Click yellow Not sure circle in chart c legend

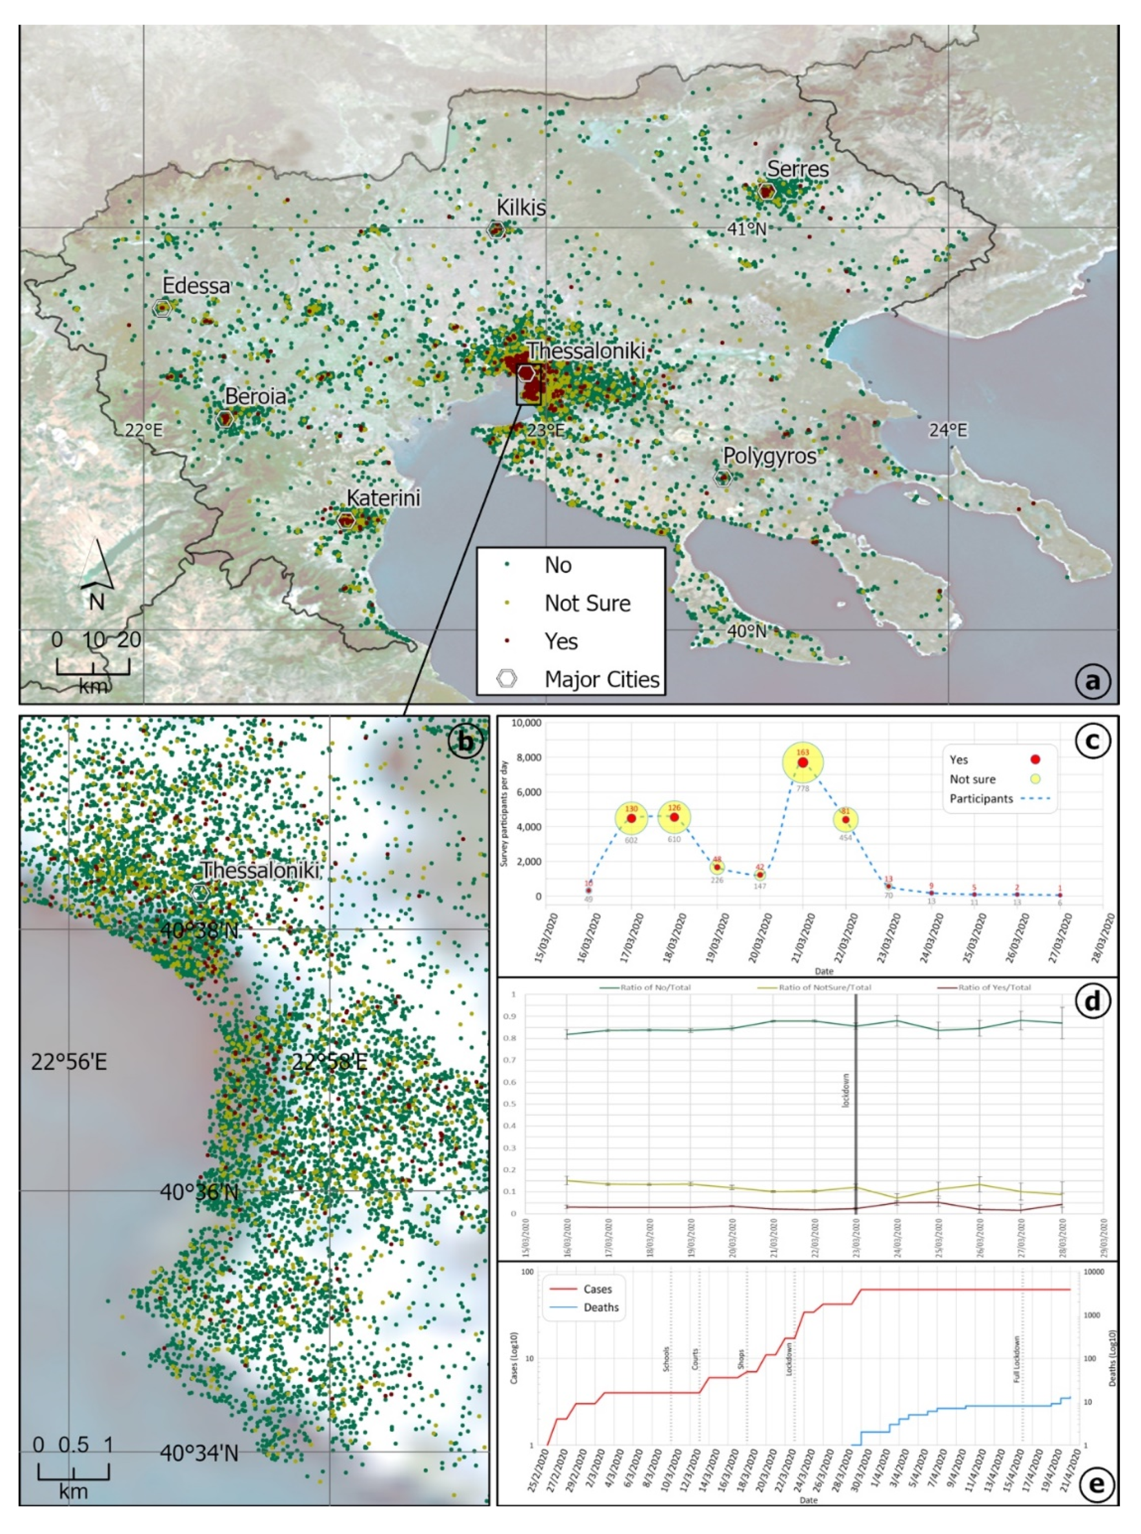point(1035,779)
